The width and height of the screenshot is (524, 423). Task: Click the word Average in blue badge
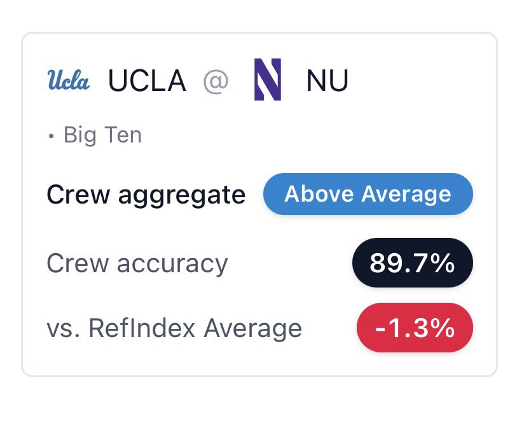406,194
